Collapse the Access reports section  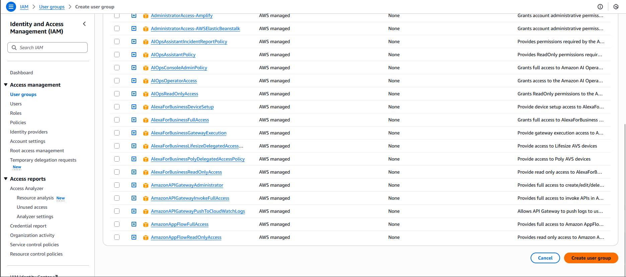(6, 179)
